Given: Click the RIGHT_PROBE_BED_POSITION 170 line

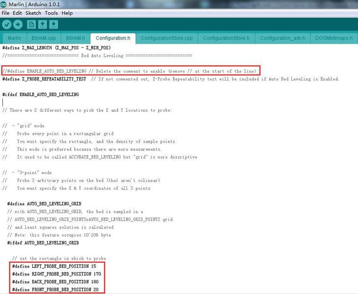Looking at the screenshot, I should (56, 274).
